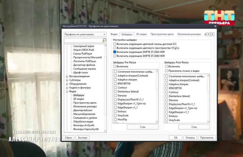Select Сенсорный экран in the tree
This screenshot has height=157, width=243.
pos(84,46)
